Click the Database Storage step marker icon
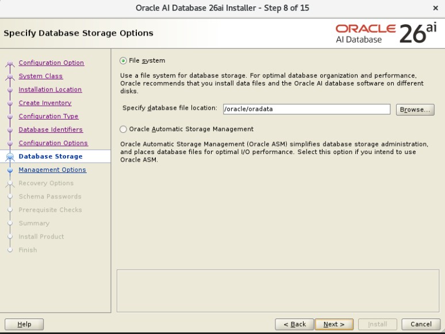 coord(10,156)
